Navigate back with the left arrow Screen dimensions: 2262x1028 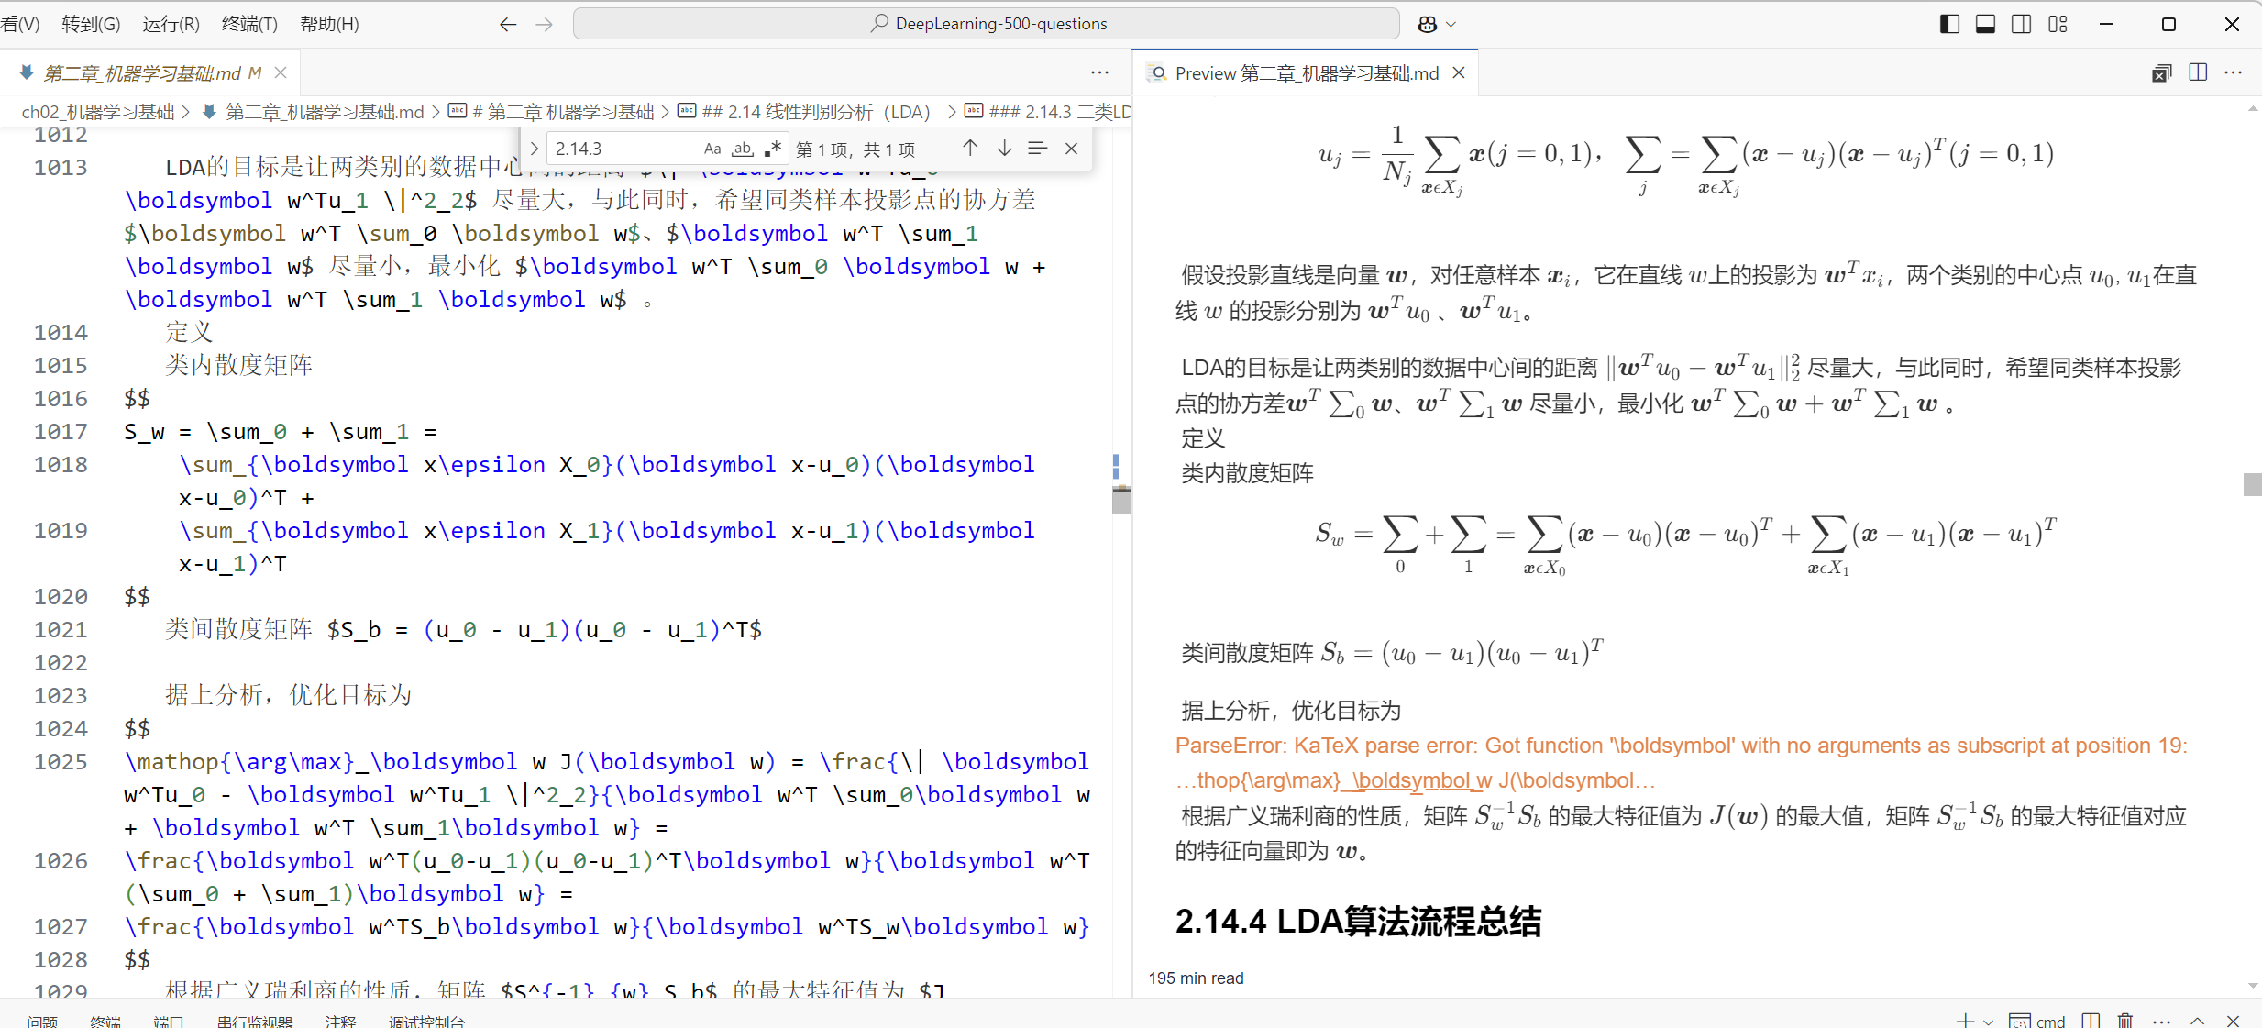507,25
